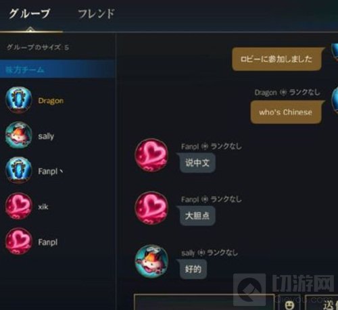Click the ロビーに参加しました message bubble
338x310 pixels.
[x=276, y=59]
